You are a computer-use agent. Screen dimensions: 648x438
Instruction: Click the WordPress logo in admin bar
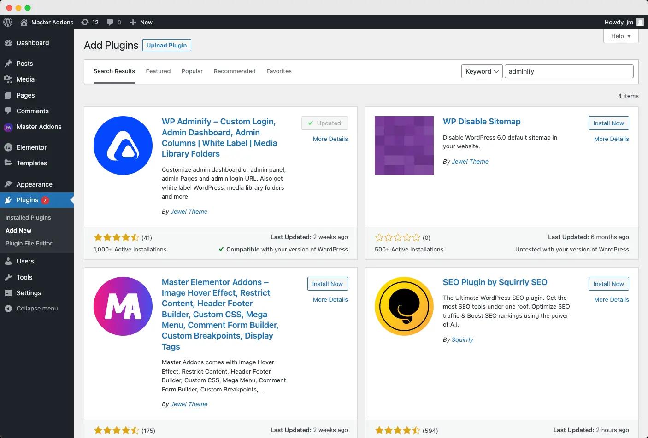[8, 22]
